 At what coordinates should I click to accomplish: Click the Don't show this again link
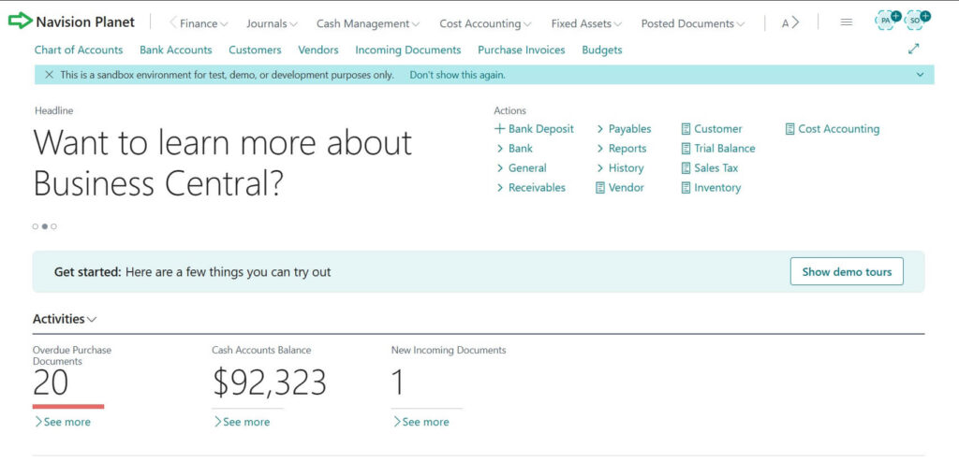[457, 75]
